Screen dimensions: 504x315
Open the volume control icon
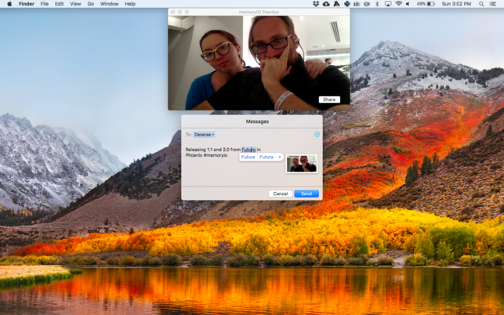click(x=408, y=4)
